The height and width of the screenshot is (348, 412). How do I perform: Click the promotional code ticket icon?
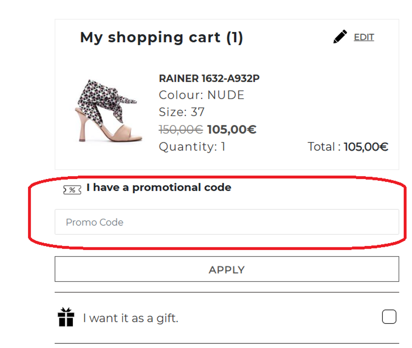point(72,190)
